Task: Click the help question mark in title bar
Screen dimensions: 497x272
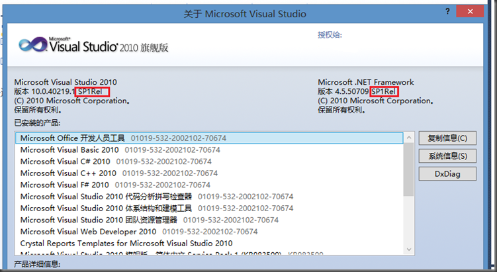Action: point(447,11)
